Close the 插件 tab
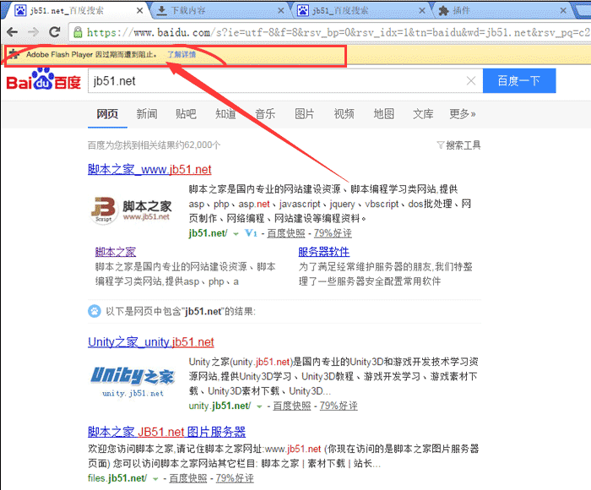This screenshot has height=490, width=591. (563, 11)
